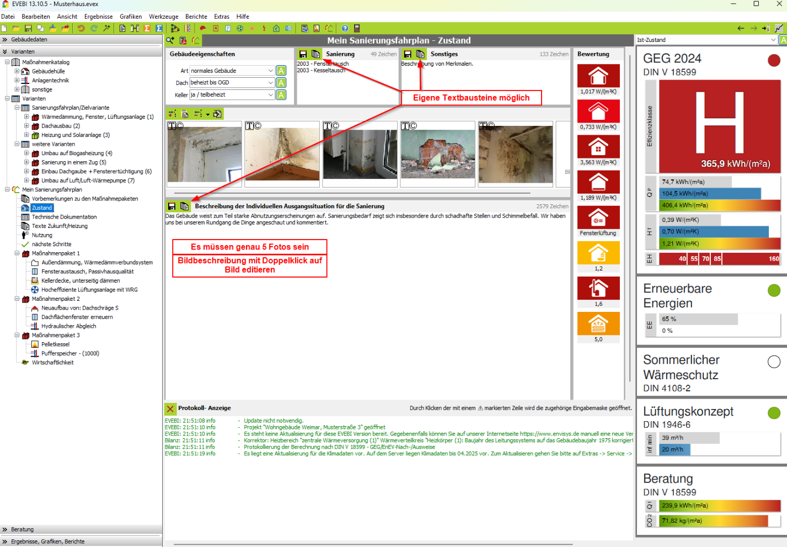Collapse the Maßnahmenpaket 1 tree node
The image size is (787, 547).
[x=17, y=253]
